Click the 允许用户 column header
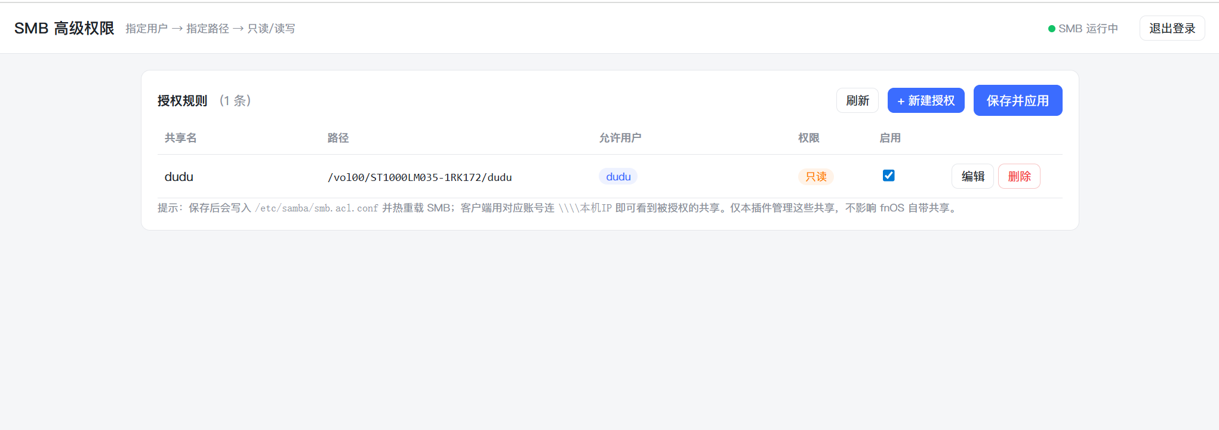Screen dimensions: 1219x430 [620, 138]
